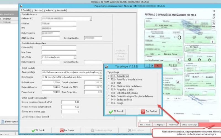Click Število dni v breme ZZZS field
The image size is (221, 138).
pyautogui.click(x=70, y=112)
